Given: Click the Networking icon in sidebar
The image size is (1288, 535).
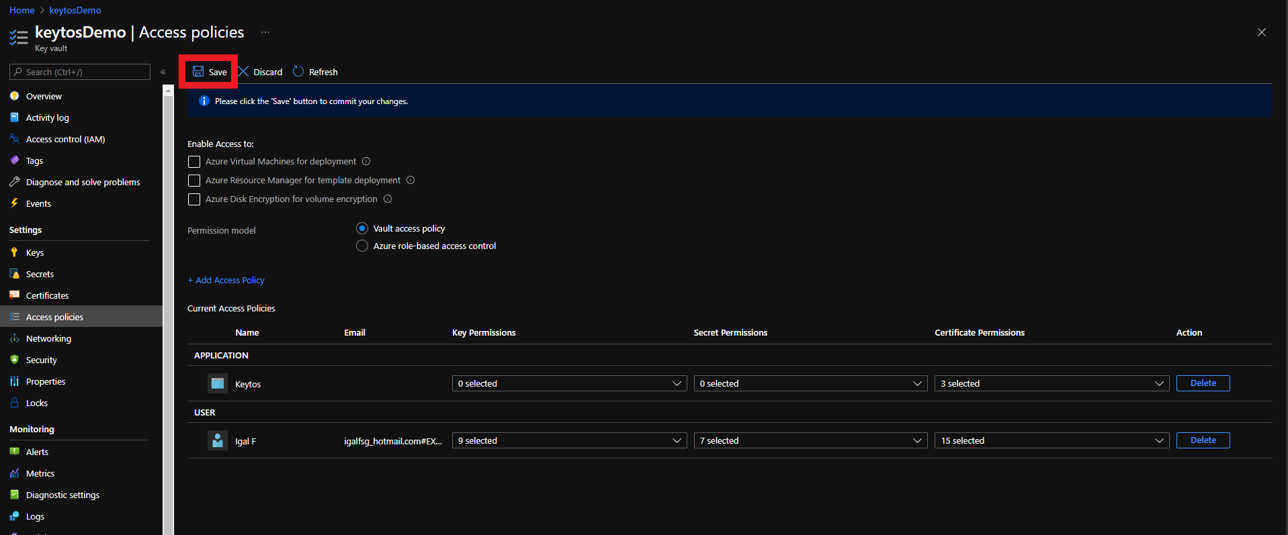Looking at the screenshot, I should [x=14, y=338].
